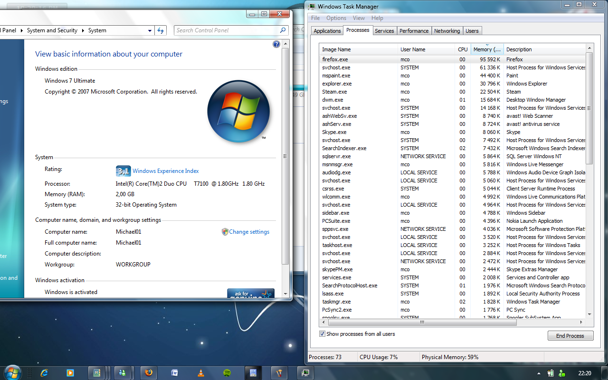
Task: Select the PCSuite.exe process
Action: click(x=453, y=221)
